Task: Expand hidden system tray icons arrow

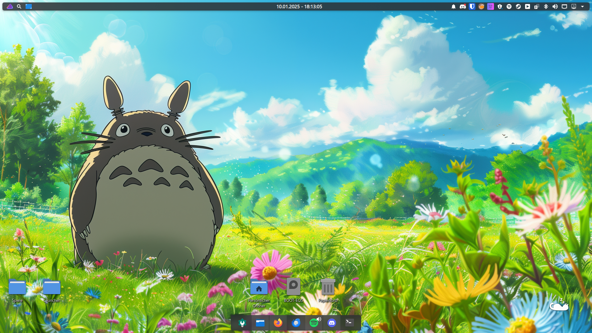Action: click(x=582, y=6)
